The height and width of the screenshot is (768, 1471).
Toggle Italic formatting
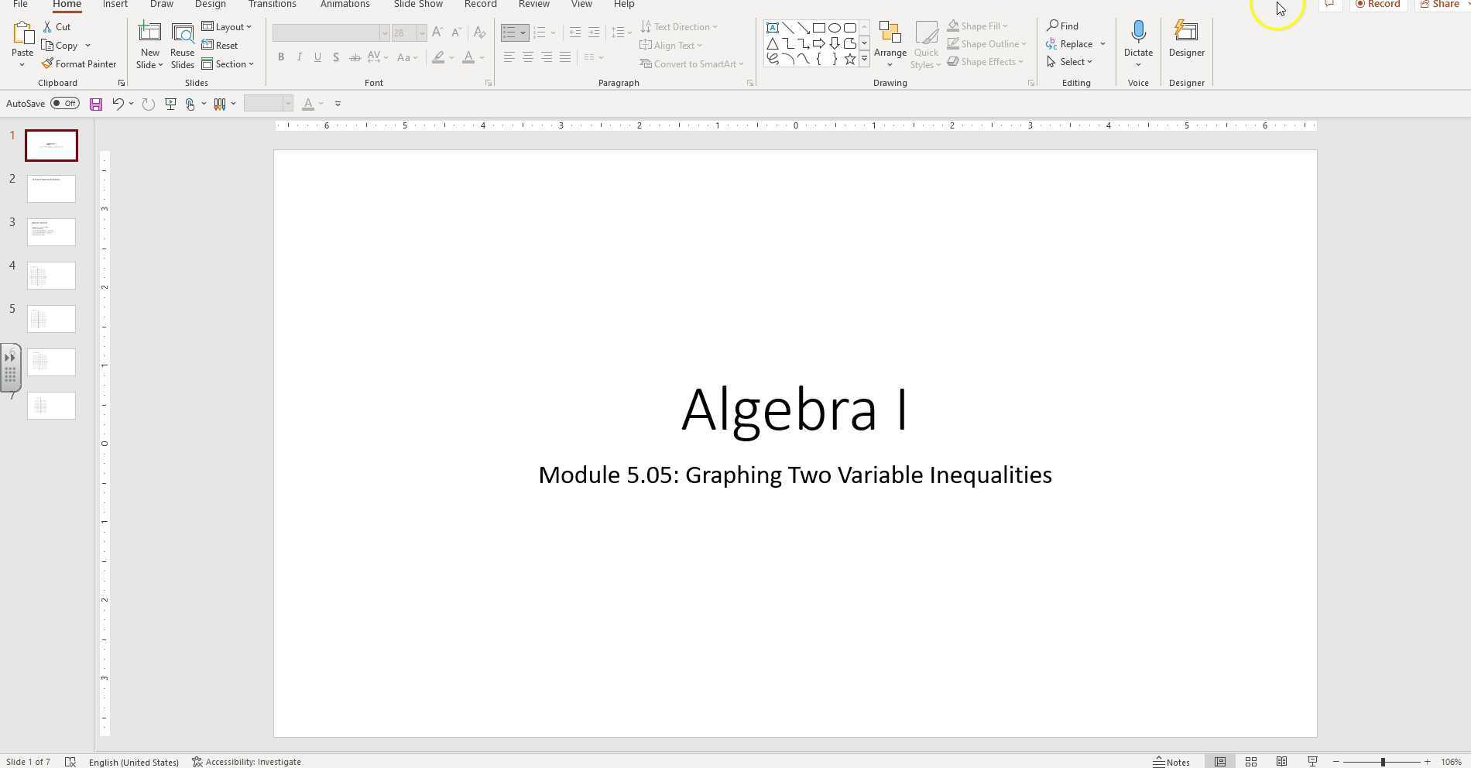[x=300, y=57]
